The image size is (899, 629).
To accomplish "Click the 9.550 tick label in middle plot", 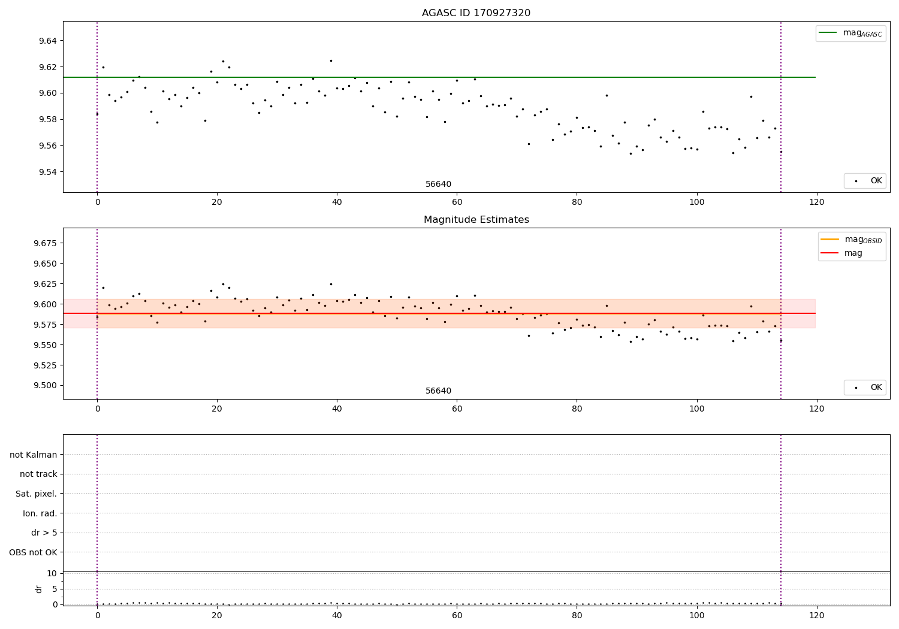I will click(x=46, y=345).
